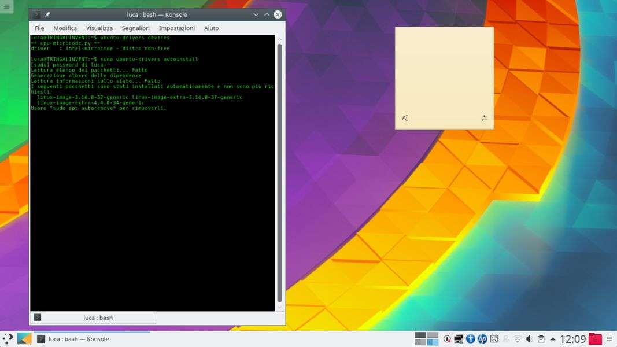Click the Konsole window menu icon
The height and width of the screenshot is (347, 617).
[37, 14]
